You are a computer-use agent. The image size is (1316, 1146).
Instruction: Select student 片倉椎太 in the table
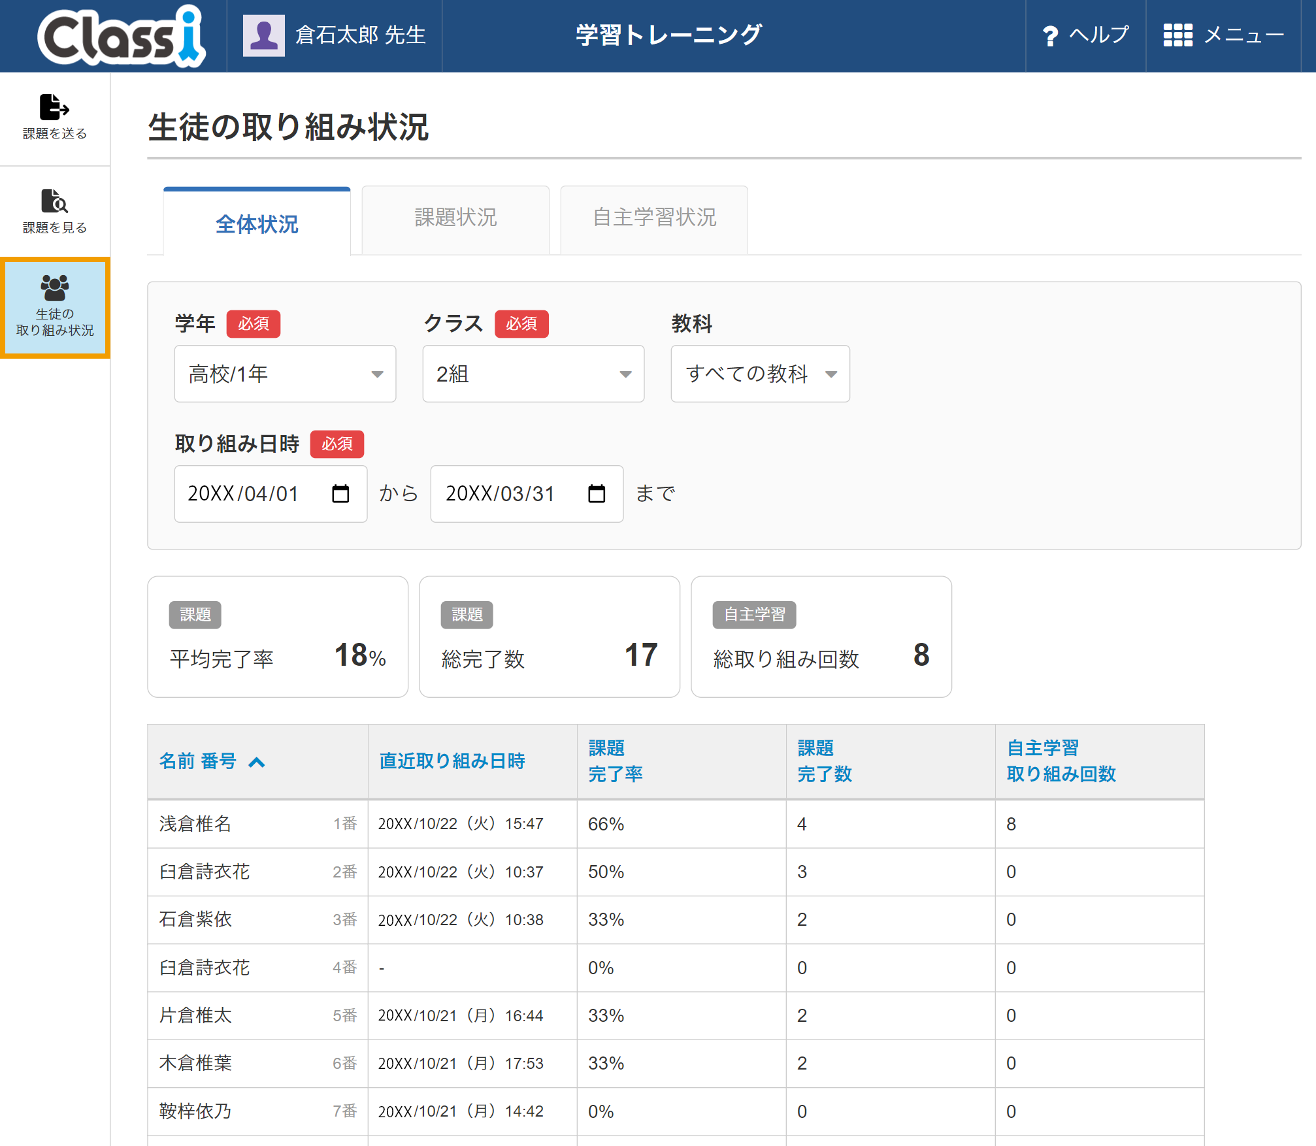pos(195,1015)
